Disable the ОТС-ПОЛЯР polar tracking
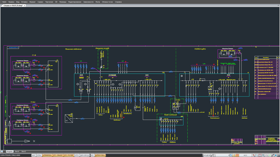 (x=68, y=155)
